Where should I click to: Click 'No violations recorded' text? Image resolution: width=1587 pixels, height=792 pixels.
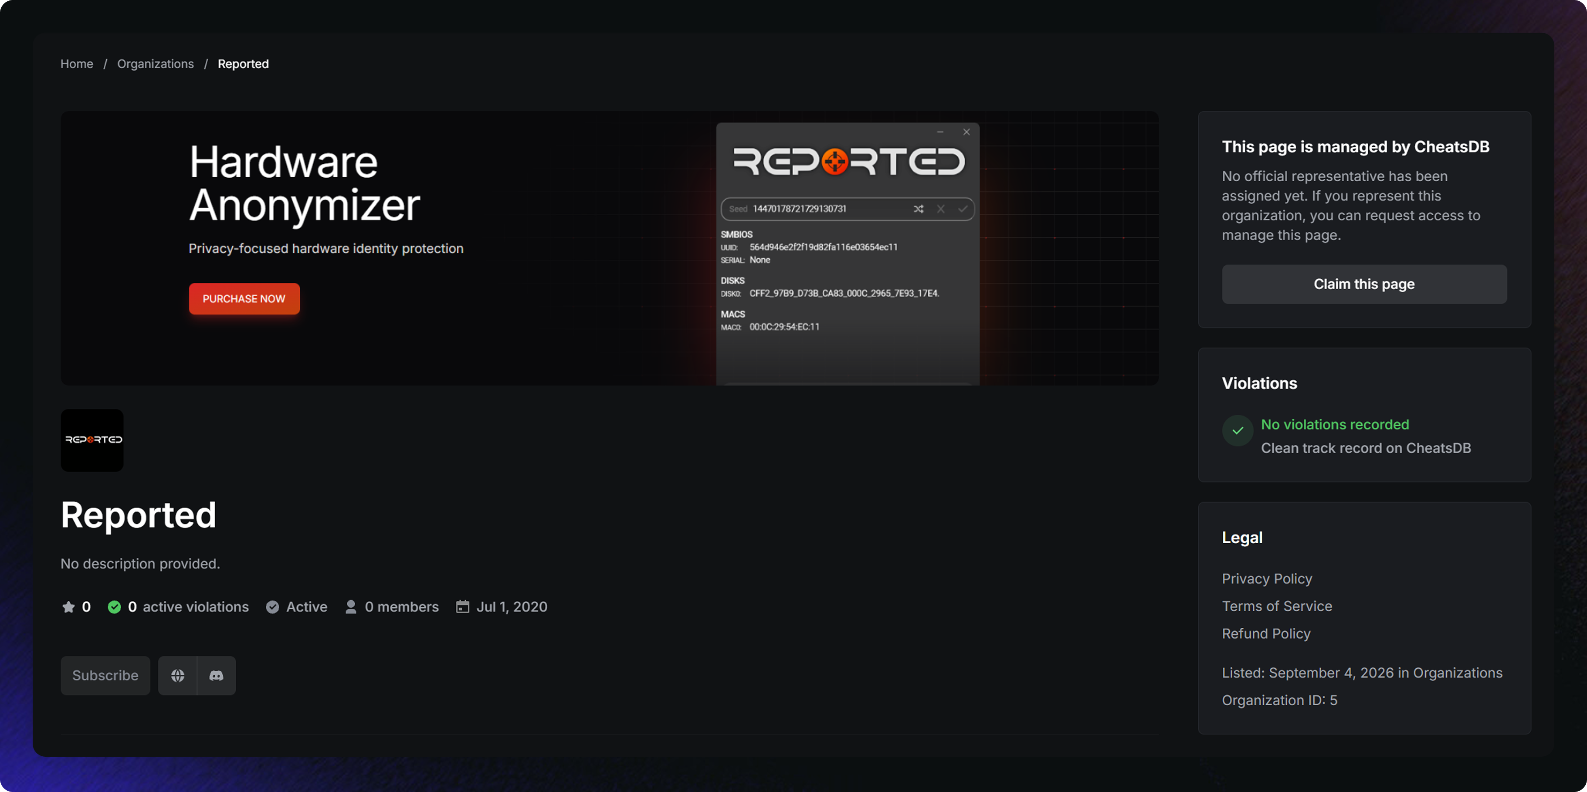coord(1334,424)
